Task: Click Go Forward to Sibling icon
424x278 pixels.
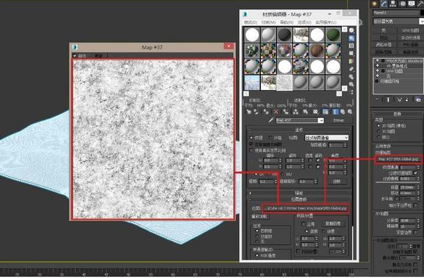Action: (350, 112)
